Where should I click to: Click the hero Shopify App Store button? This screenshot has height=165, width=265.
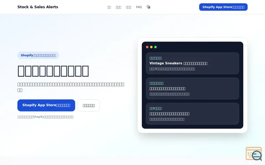click(46, 105)
